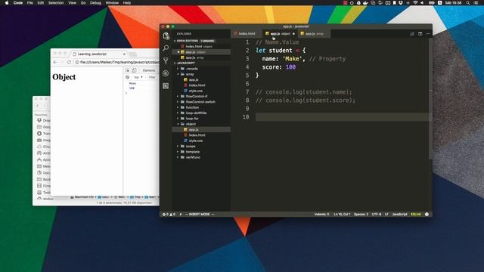This screenshot has height=272, width=484.
Task: Click Spaces: 2 in status bar
Action: coord(361,214)
